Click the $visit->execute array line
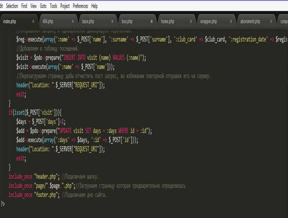The width and height of the screenshot is (288, 218). point(65,67)
